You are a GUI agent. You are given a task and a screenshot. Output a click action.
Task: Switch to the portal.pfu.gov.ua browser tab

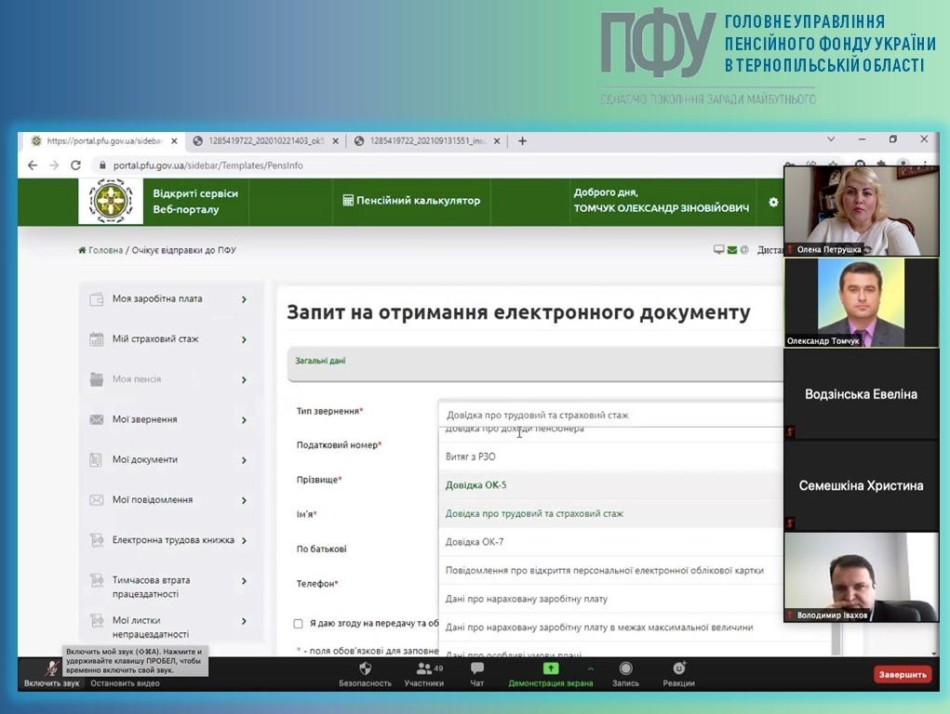[x=104, y=141]
